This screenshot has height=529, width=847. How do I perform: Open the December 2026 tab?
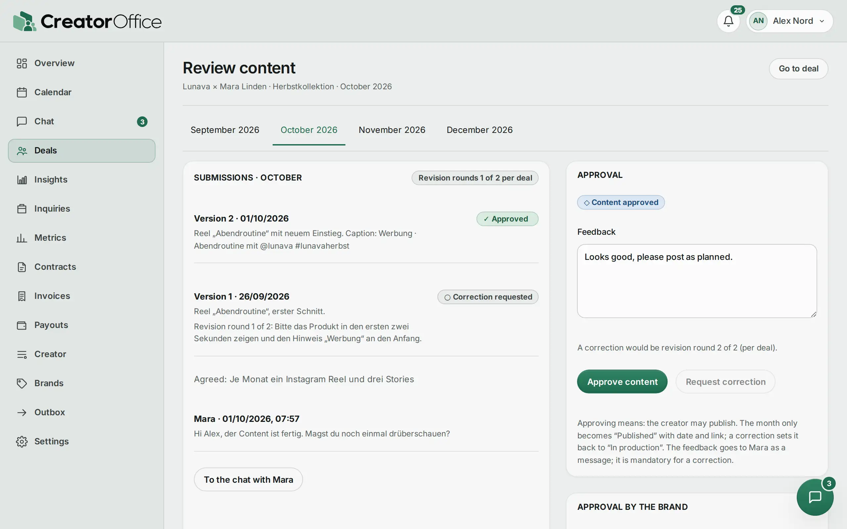[x=479, y=130]
